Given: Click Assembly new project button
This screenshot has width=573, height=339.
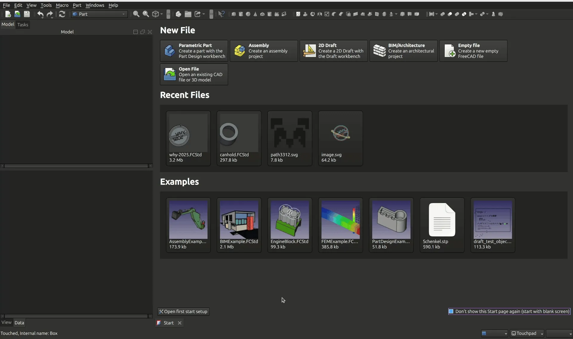Looking at the screenshot, I should (x=264, y=51).
